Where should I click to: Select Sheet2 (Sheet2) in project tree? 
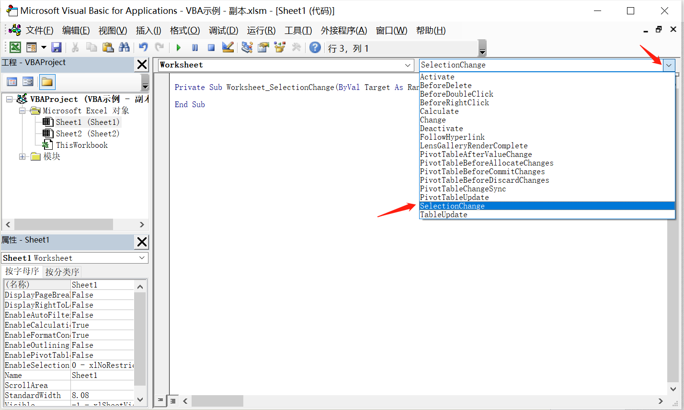(88, 133)
